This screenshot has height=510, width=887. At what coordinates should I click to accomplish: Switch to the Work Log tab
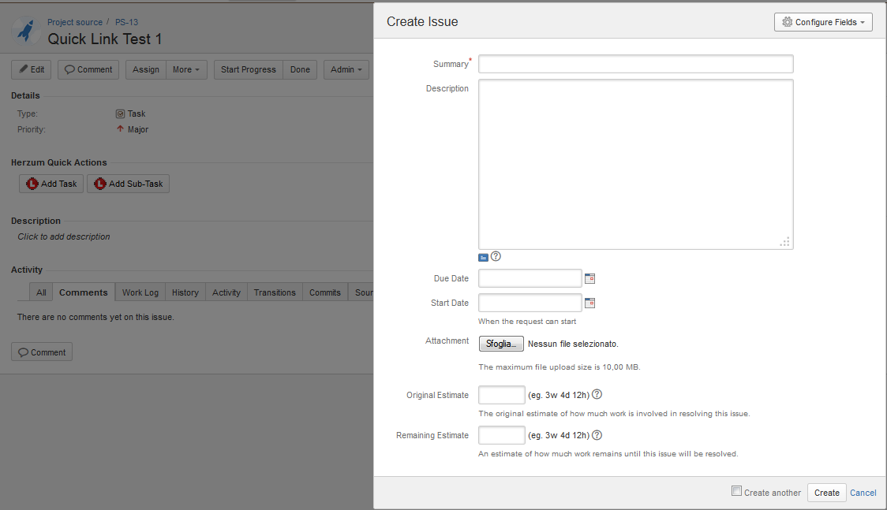click(140, 292)
